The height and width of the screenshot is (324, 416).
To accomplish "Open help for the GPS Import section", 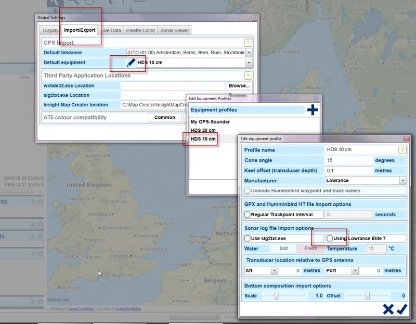I will (x=249, y=43).
